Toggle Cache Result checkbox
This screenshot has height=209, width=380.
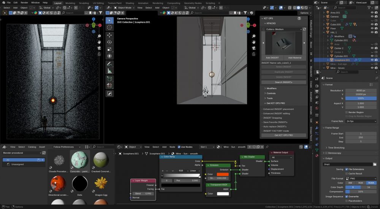point(347,174)
